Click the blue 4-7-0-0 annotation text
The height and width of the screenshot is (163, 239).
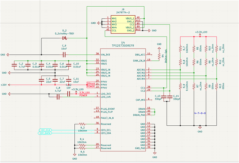click(x=200, y=113)
